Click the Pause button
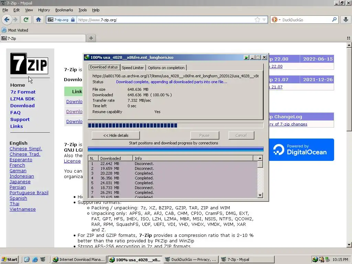The height and width of the screenshot is (264, 352). [205, 135]
